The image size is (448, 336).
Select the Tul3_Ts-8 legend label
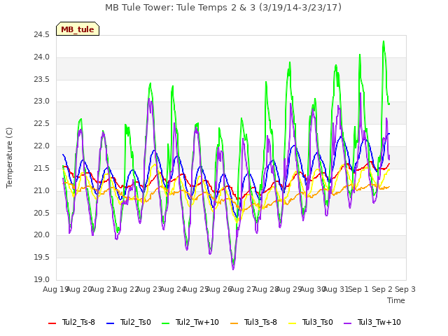point(260,322)
